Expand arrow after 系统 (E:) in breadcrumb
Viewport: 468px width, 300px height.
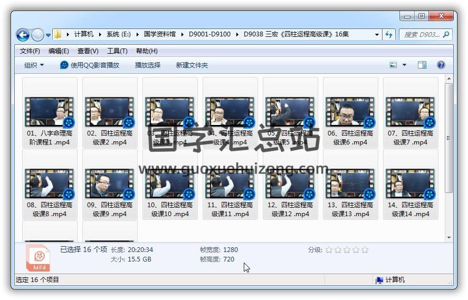(137, 35)
